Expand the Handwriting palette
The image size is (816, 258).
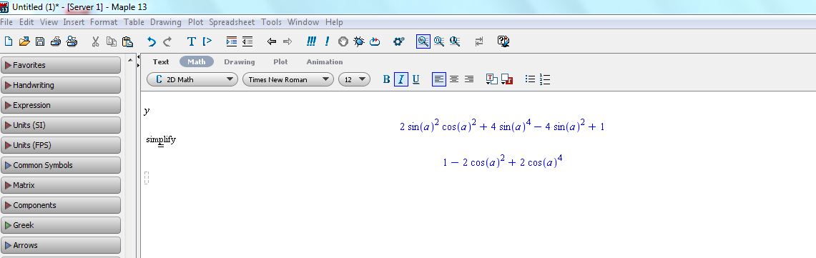(61, 85)
